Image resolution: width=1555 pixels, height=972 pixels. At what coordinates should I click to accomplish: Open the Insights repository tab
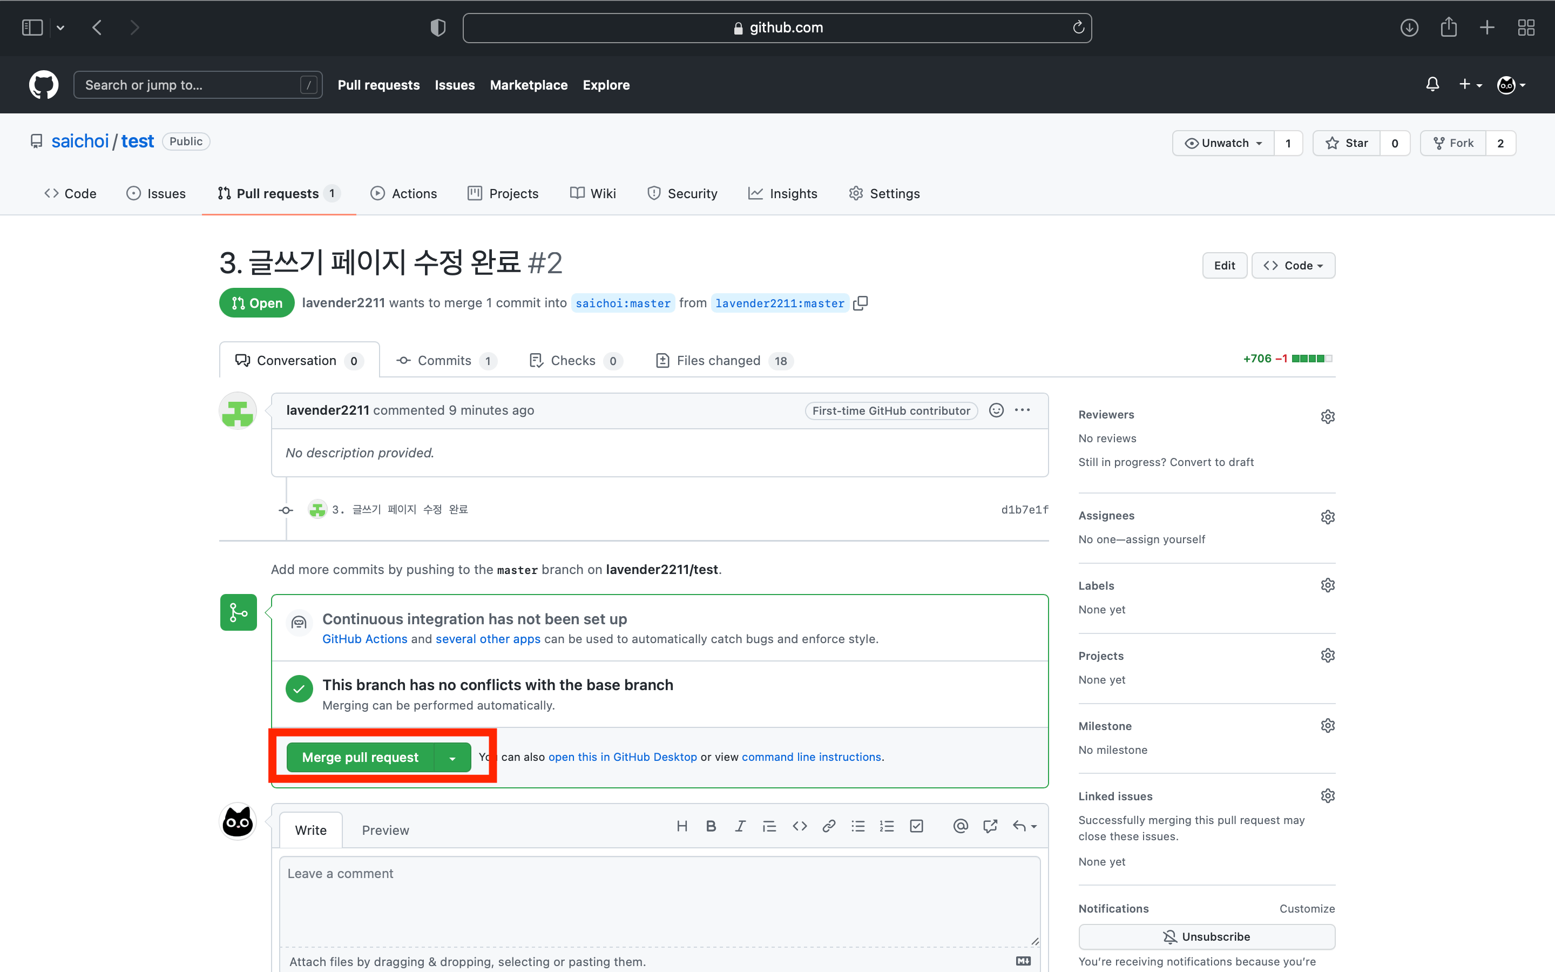click(x=783, y=193)
